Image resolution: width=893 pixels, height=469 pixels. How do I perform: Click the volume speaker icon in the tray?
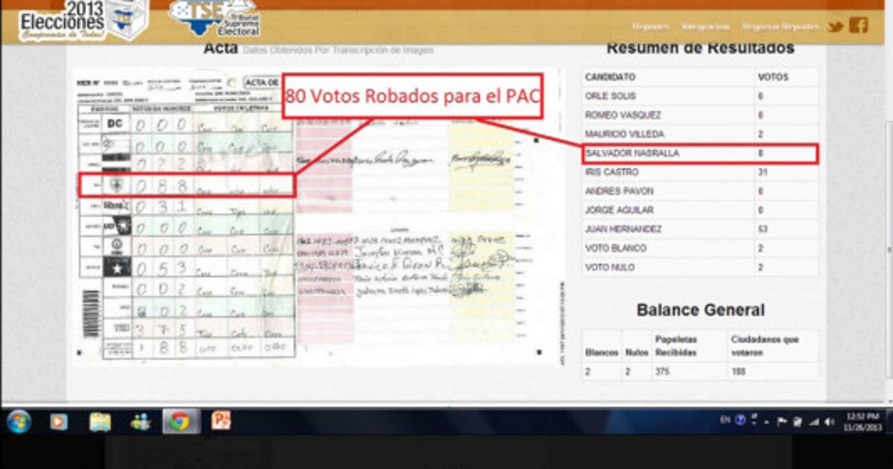coord(830,421)
